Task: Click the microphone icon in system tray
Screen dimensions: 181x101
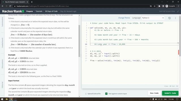Action: pyautogui.click(x=153, y=99)
